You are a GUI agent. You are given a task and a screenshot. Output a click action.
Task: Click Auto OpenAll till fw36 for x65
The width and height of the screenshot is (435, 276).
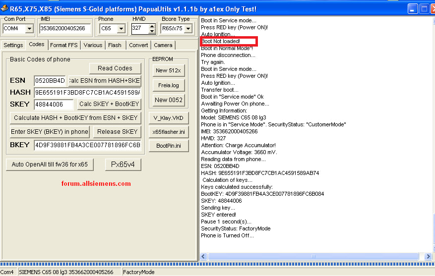(x=50, y=165)
